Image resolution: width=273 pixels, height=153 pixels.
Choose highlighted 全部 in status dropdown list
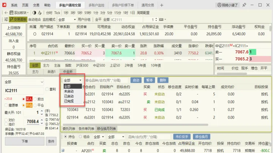(72, 86)
